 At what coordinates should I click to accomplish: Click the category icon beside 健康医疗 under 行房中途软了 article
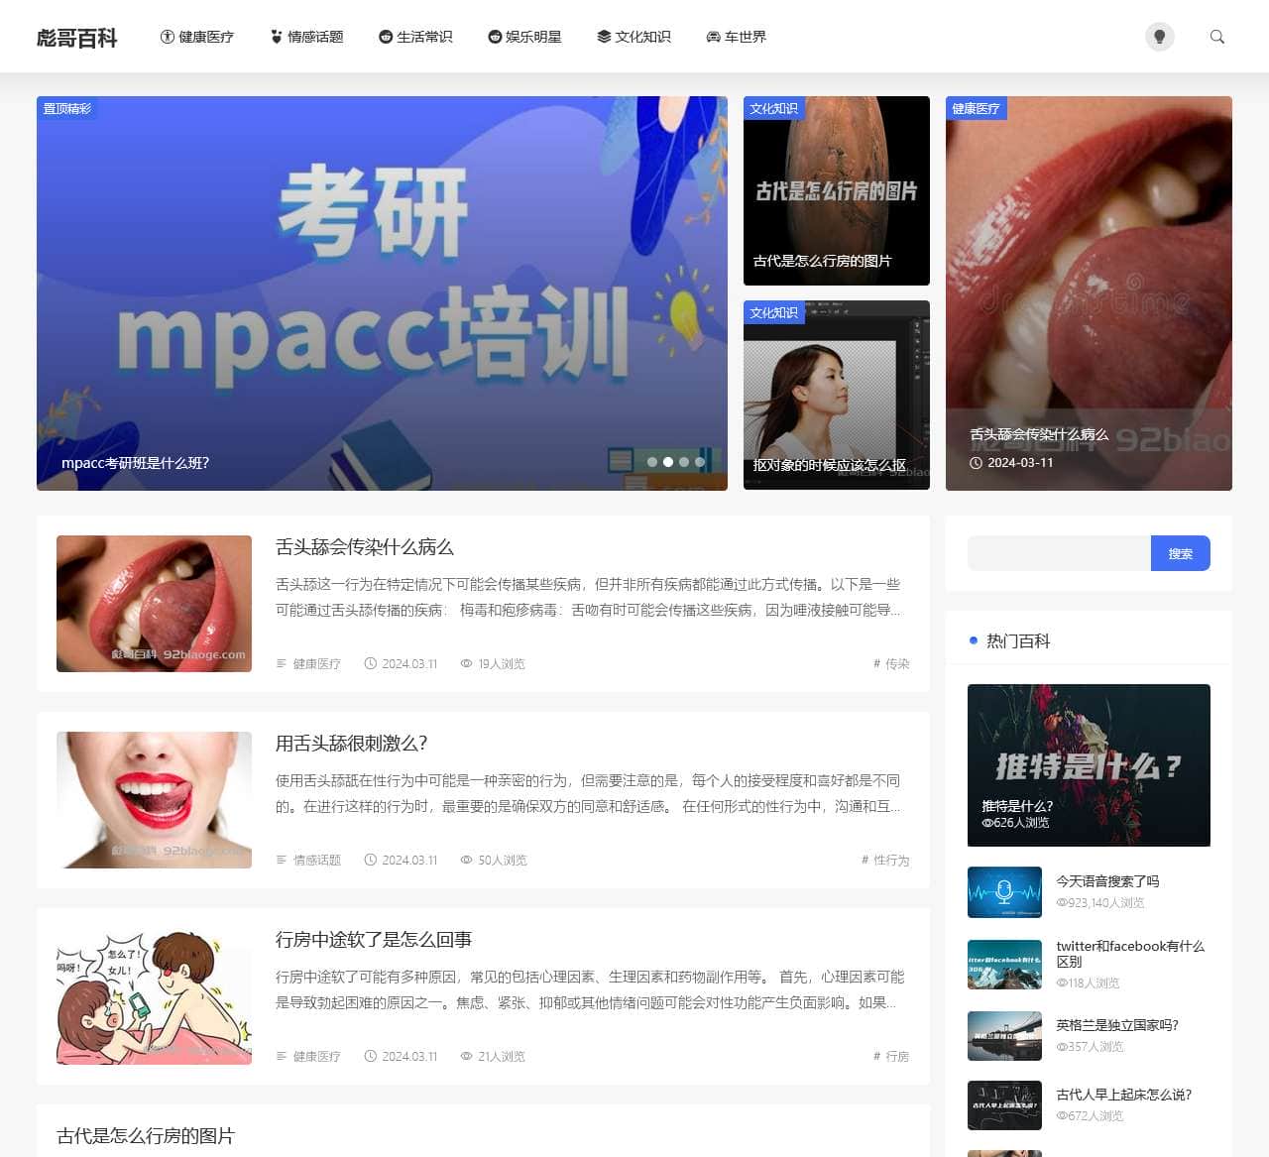(x=282, y=1057)
